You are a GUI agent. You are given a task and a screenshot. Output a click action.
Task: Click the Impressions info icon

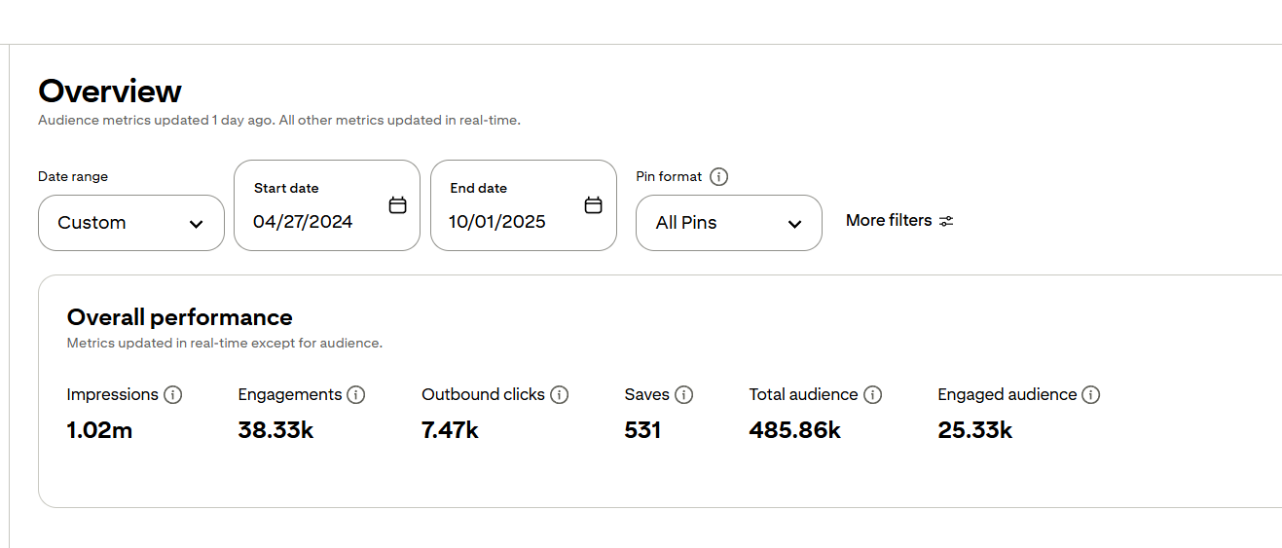point(173,395)
